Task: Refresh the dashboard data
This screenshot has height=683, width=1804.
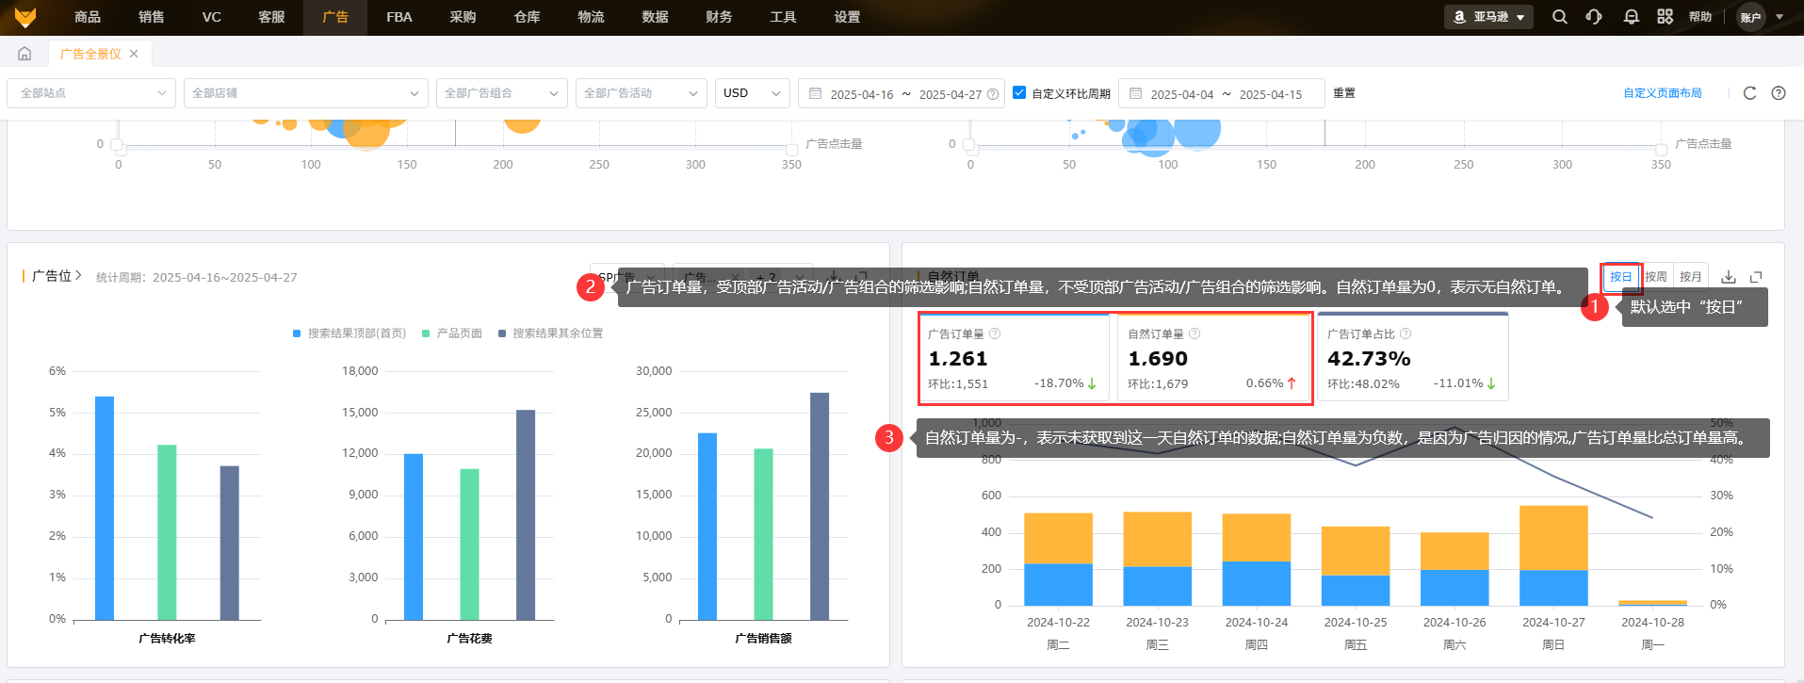Action: [x=1749, y=93]
